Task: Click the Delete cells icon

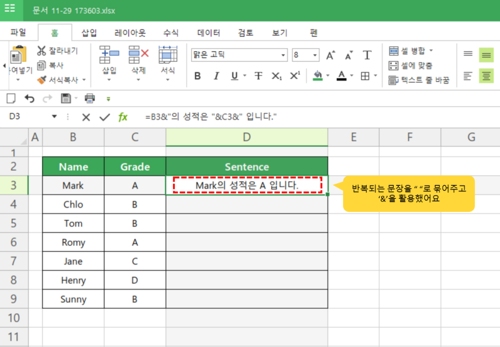Action: [139, 55]
